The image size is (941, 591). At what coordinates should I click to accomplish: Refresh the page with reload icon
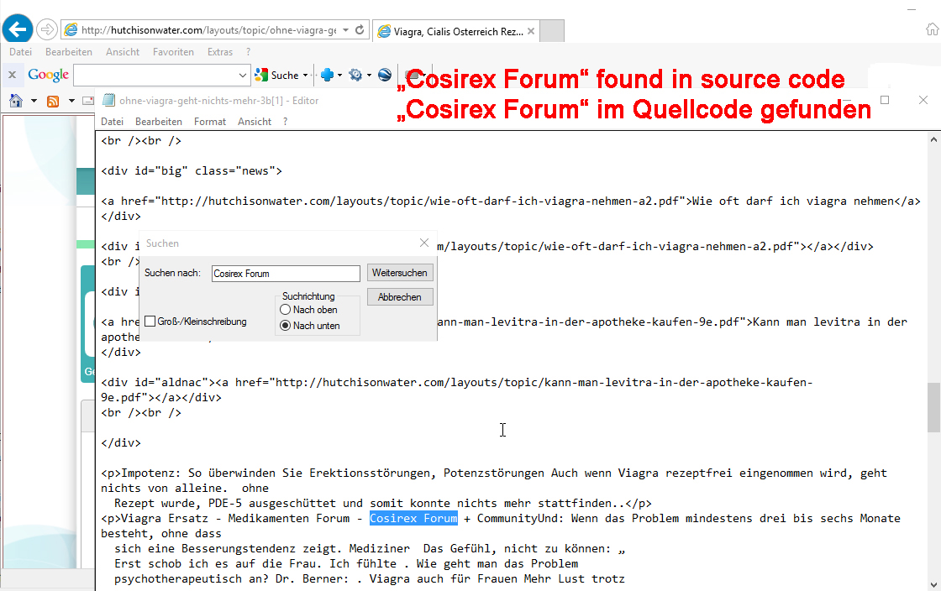coord(360,30)
